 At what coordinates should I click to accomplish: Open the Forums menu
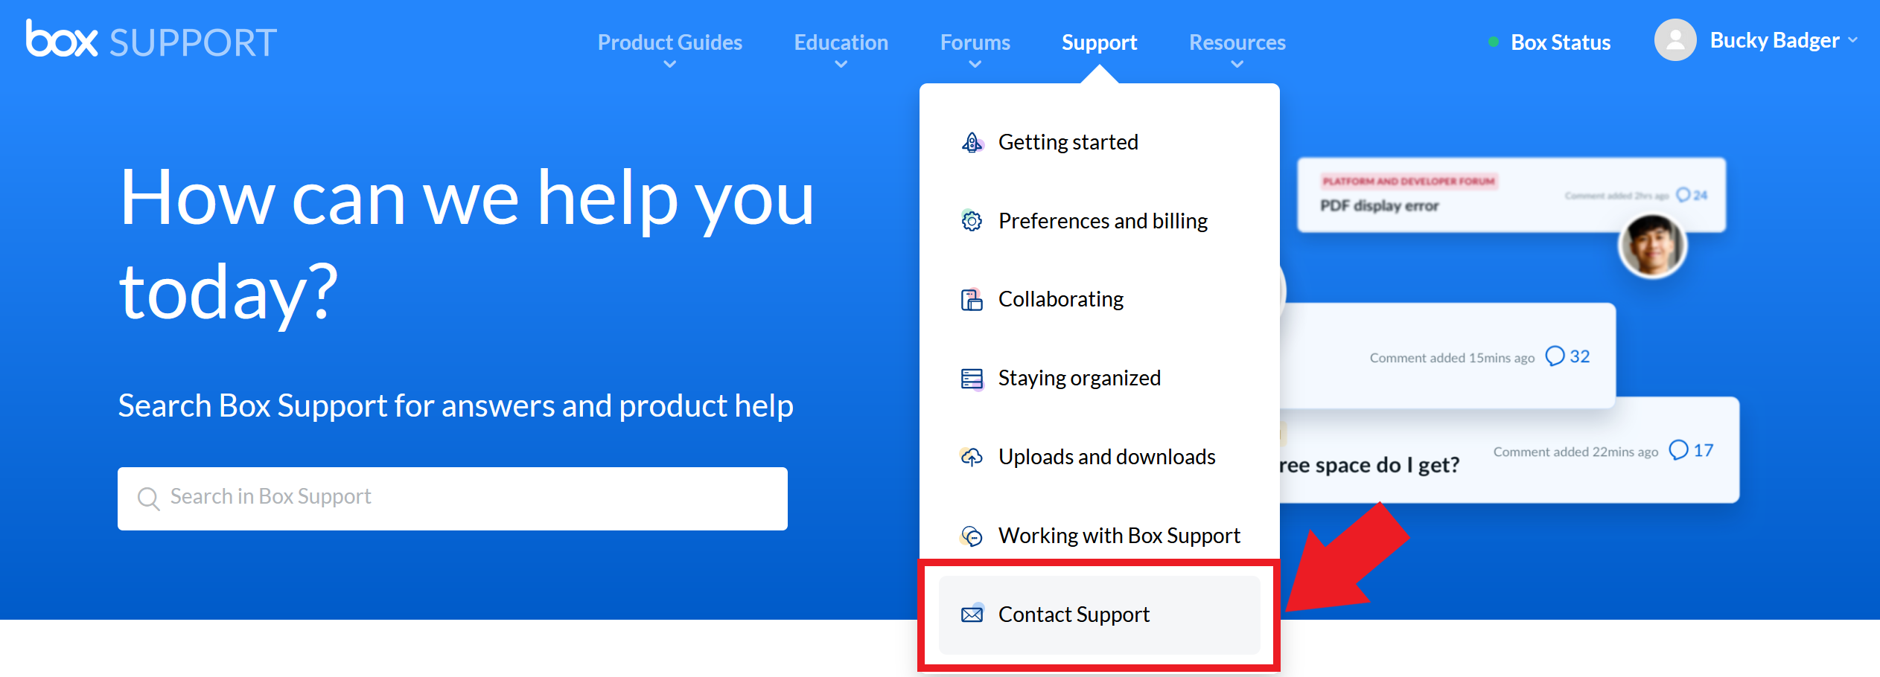pyautogui.click(x=975, y=42)
